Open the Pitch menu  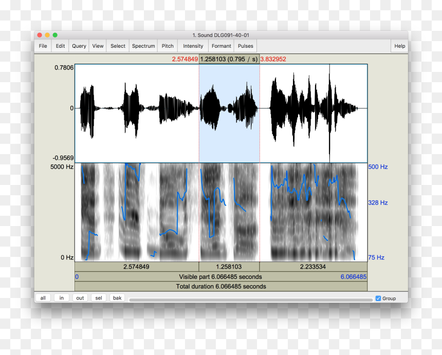point(168,46)
